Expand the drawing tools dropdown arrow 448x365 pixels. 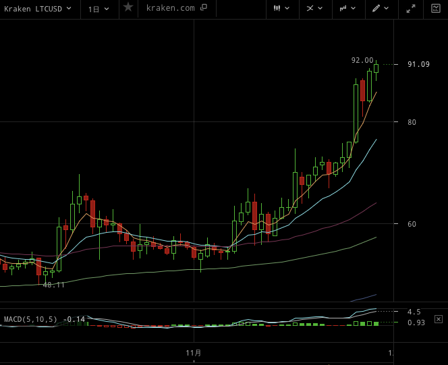[387, 8]
